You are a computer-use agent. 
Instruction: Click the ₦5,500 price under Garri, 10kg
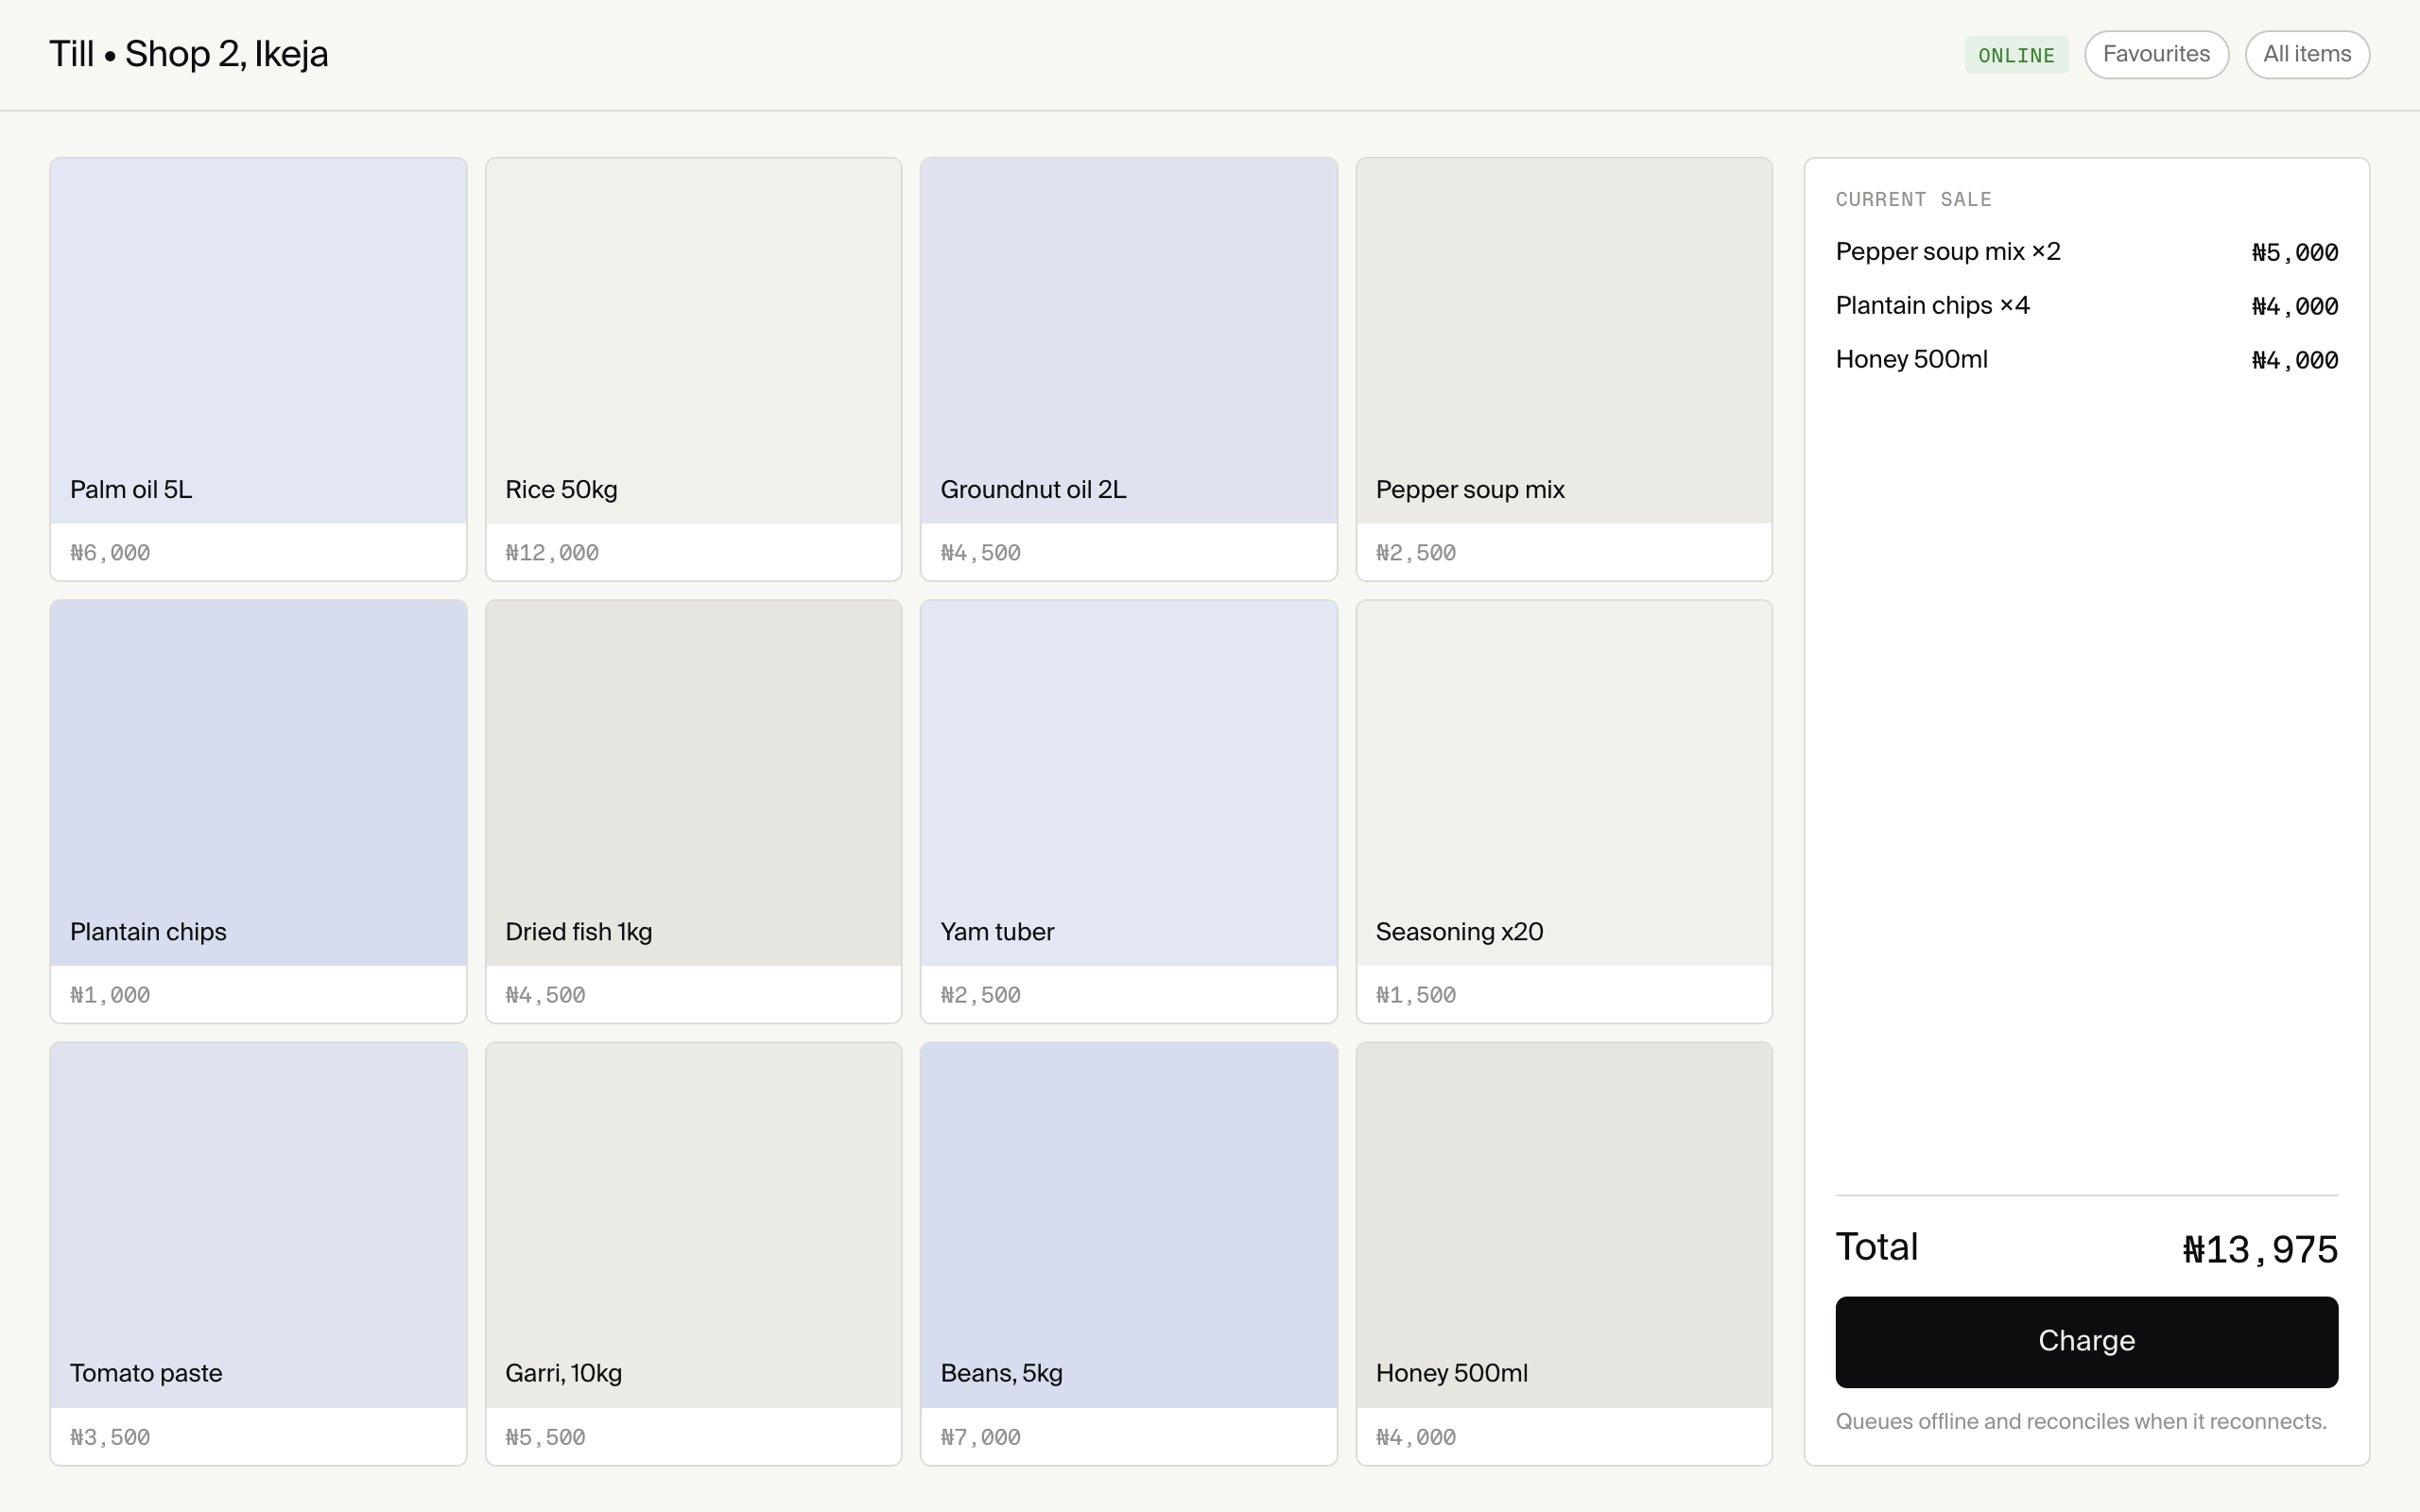point(545,1437)
